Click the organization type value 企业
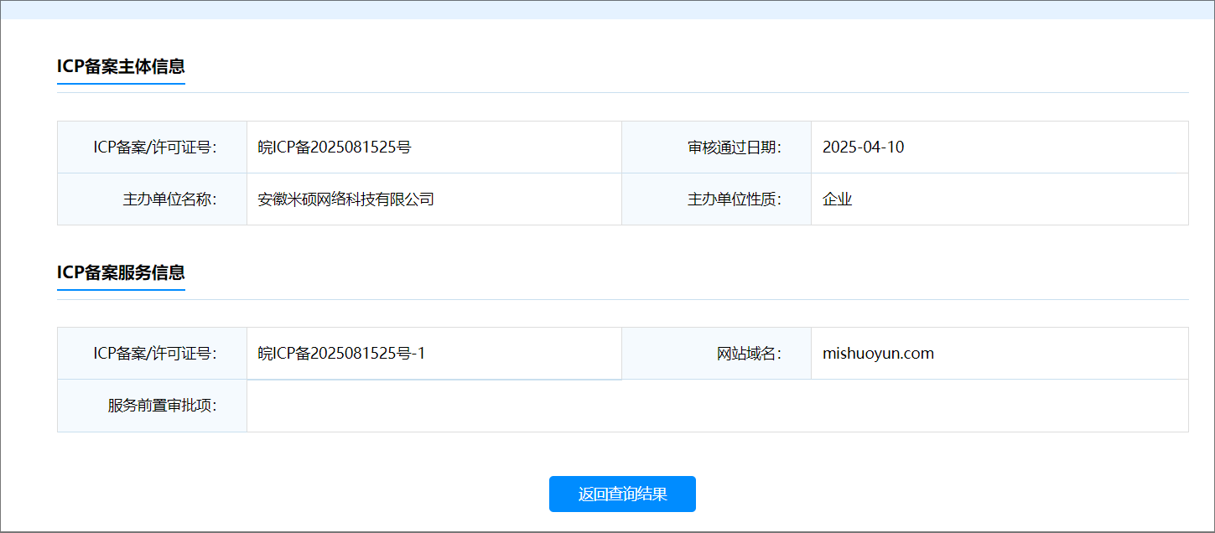The image size is (1215, 533). tap(837, 199)
